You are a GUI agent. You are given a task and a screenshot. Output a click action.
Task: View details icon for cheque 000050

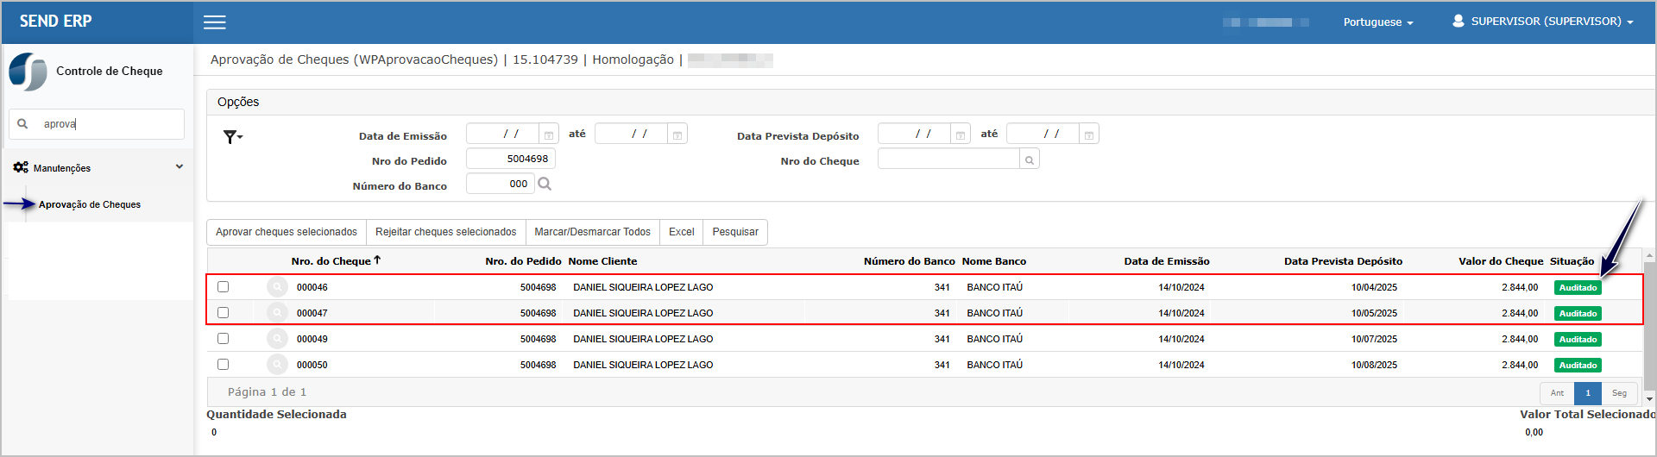click(x=277, y=365)
